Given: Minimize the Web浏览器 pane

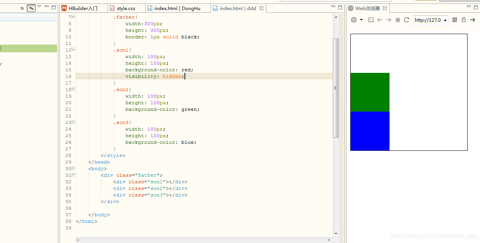Looking at the screenshot, I should coord(469,7).
